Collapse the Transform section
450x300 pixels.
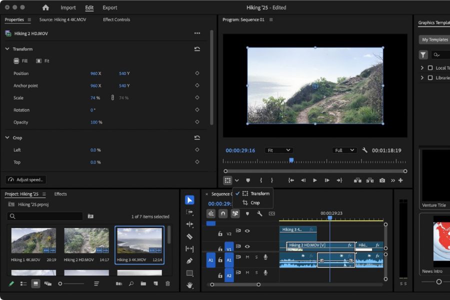click(x=7, y=49)
